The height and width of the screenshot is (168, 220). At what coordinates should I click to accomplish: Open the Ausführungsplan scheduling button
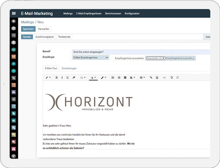pyautogui.click(x=44, y=37)
